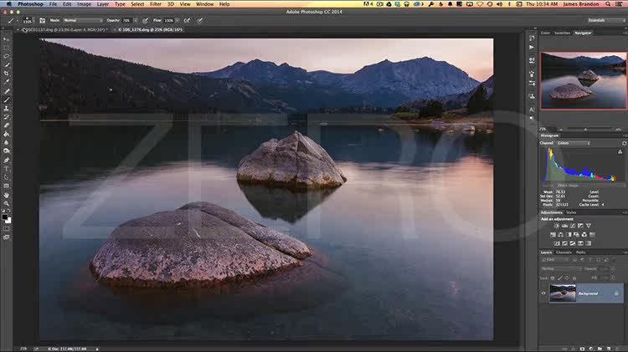Switch to the Paths tab
This screenshot has width=628, height=352.
pyautogui.click(x=581, y=253)
